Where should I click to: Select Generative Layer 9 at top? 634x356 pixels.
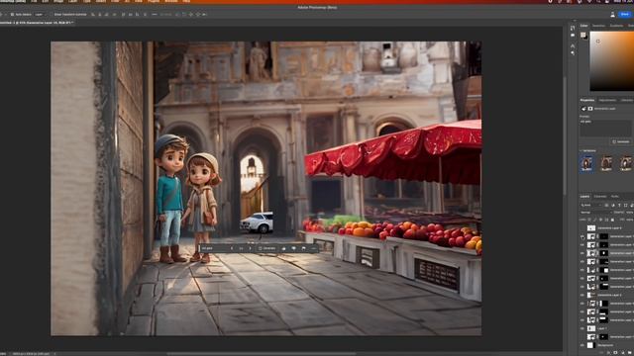click(609, 228)
